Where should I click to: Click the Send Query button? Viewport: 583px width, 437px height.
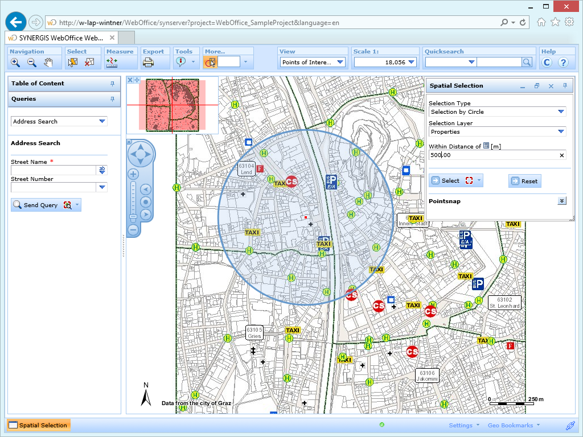tap(36, 205)
